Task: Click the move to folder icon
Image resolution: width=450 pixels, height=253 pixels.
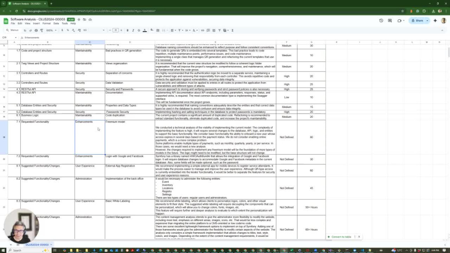Action: coord(85,19)
